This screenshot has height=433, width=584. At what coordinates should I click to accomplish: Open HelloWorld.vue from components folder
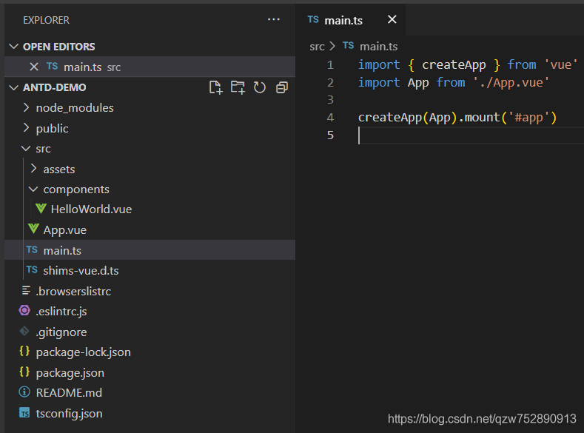pyautogui.click(x=90, y=209)
